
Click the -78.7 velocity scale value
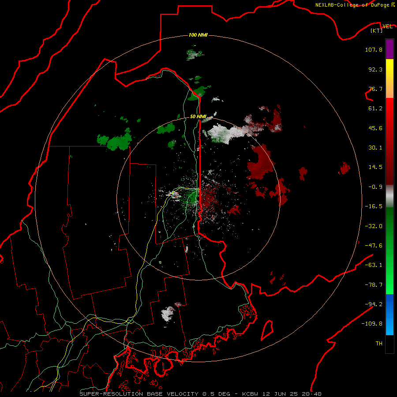[x=374, y=285]
